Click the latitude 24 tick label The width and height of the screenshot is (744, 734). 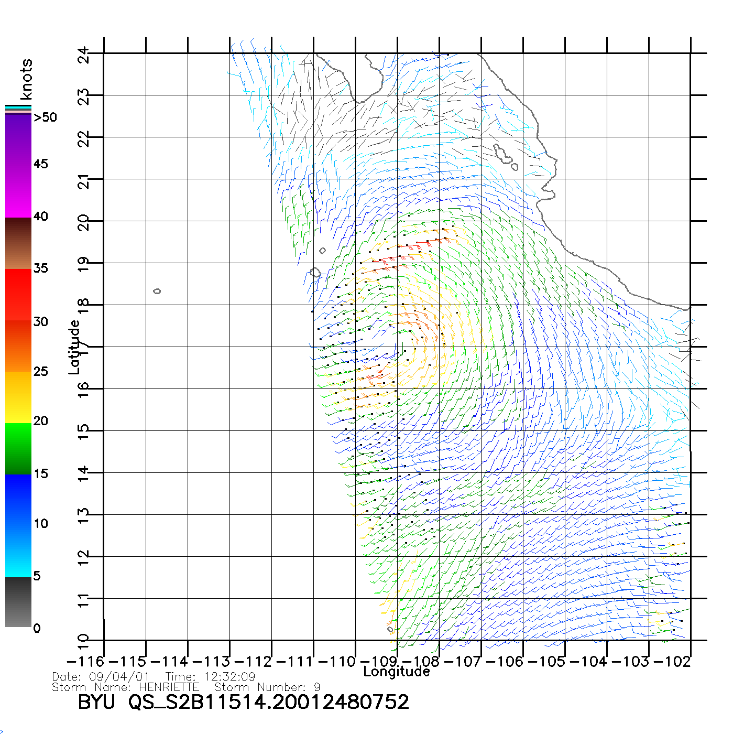coord(84,55)
